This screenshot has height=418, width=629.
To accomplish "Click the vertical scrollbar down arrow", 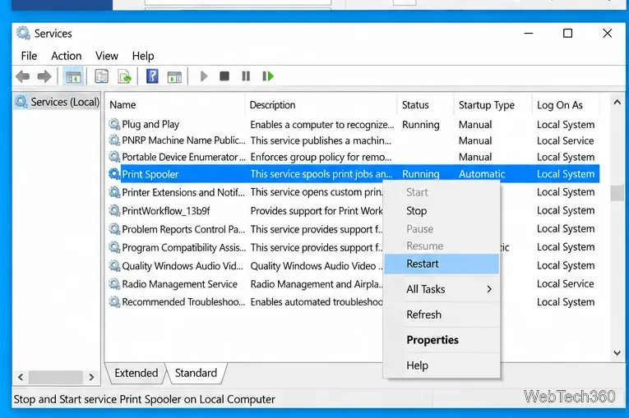I will tap(617, 353).
